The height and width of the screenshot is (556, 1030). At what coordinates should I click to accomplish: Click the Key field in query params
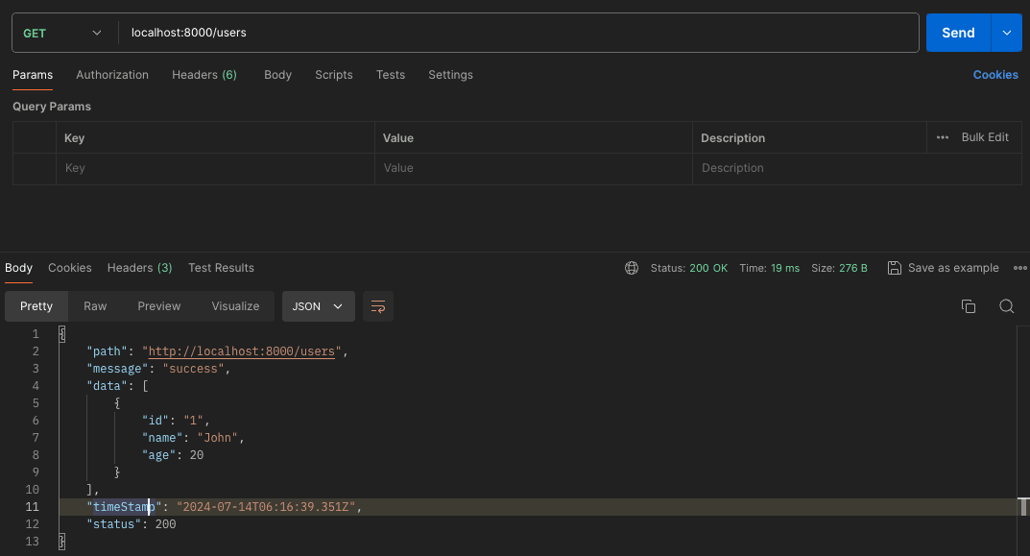[x=215, y=168]
